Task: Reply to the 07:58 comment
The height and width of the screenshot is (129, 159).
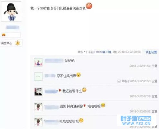Action: click(x=154, y=96)
